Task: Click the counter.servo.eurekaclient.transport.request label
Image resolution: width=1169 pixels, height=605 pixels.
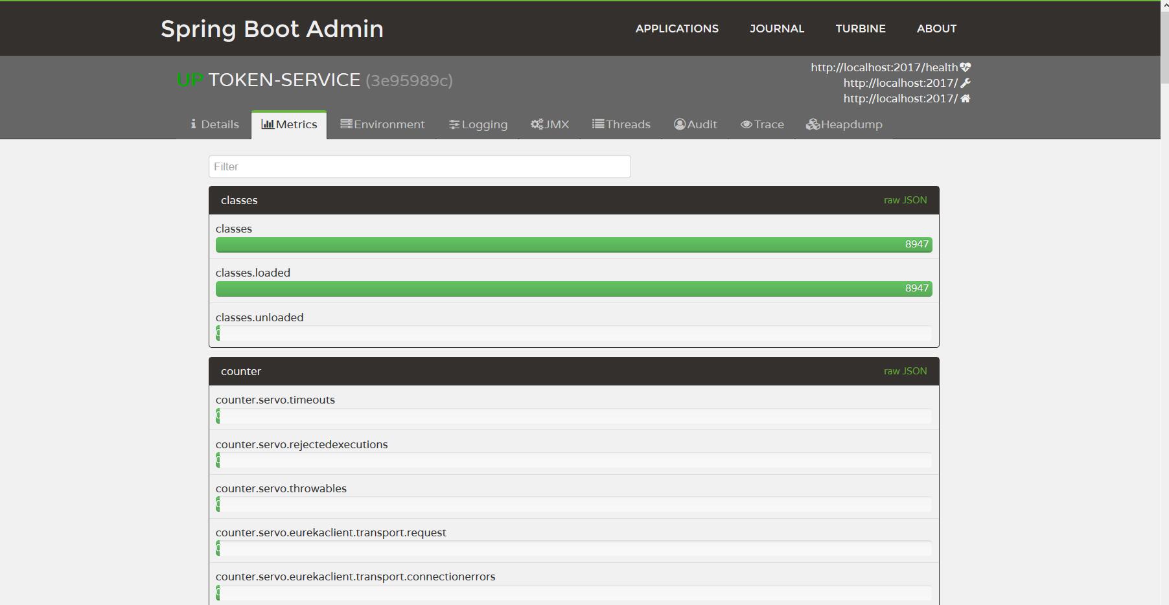Action: 330,532
